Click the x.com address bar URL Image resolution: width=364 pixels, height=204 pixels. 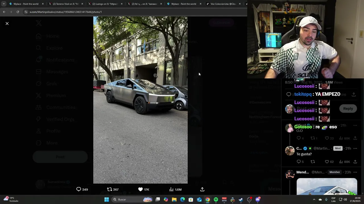point(66,12)
